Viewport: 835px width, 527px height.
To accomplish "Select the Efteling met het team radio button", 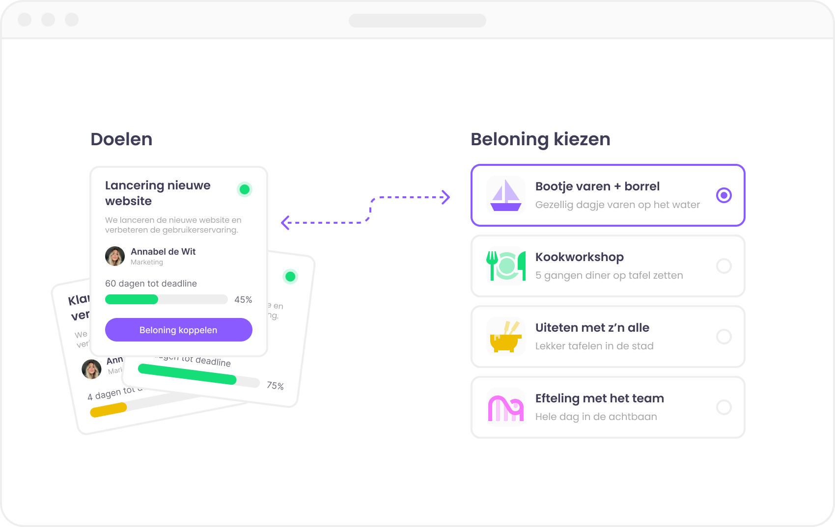I will (x=724, y=407).
